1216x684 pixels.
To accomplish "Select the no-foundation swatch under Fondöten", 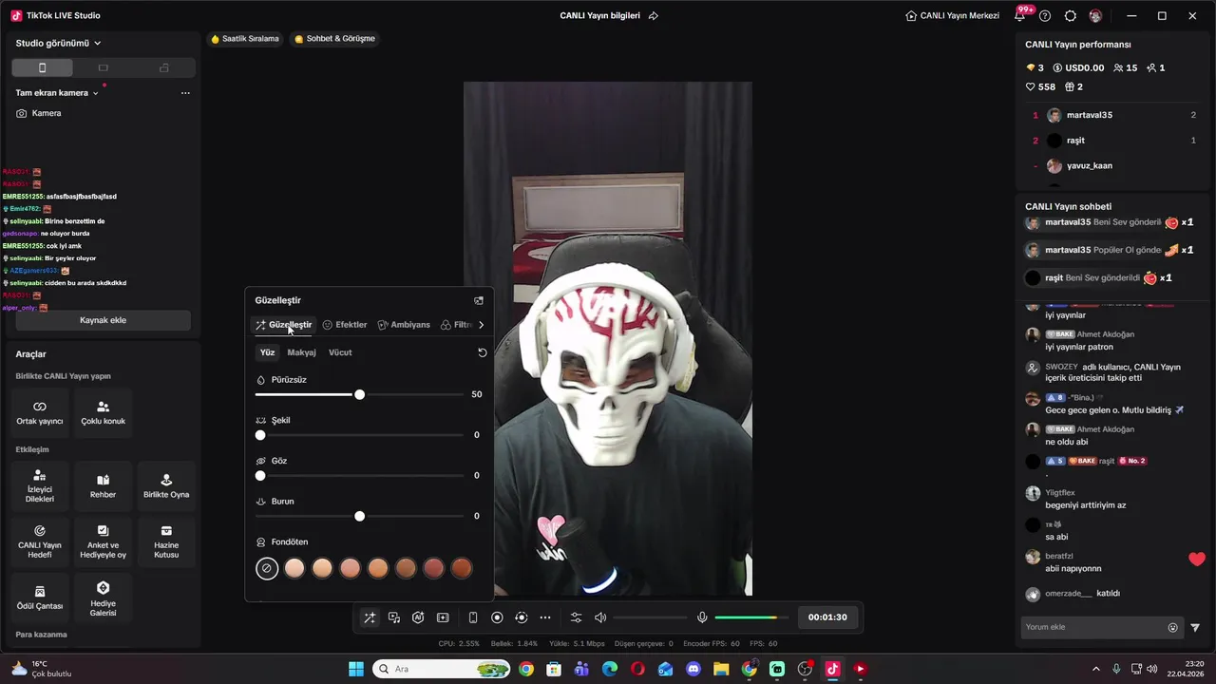I will click(x=267, y=568).
